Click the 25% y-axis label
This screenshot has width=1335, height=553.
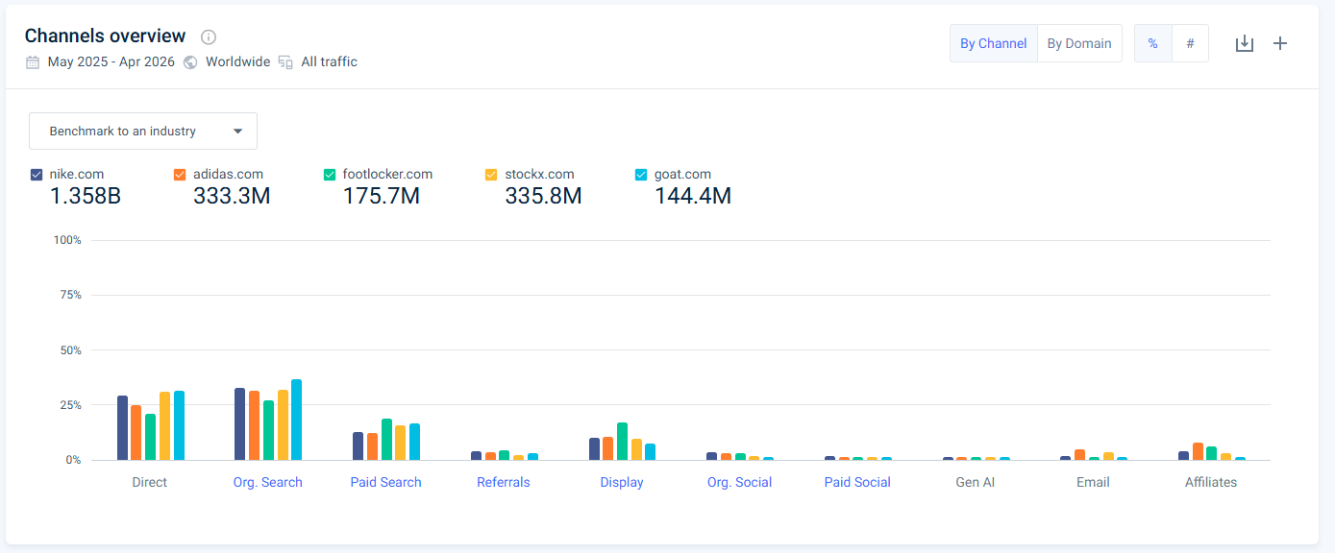(x=70, y=405)
